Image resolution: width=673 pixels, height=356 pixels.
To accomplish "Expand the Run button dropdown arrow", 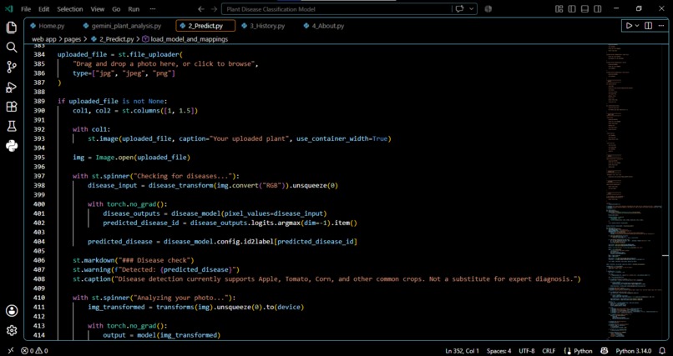I will click(x=637, y=26).
